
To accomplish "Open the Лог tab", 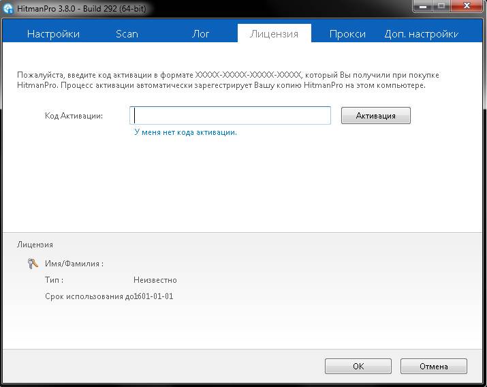I will (x=200, y=33).
